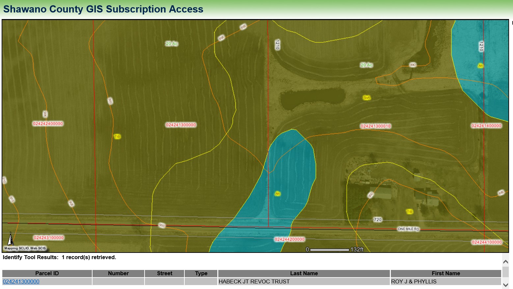This screenshot has width=513, height=289.
Task: Click the Type column header
Action: [201, 273]
